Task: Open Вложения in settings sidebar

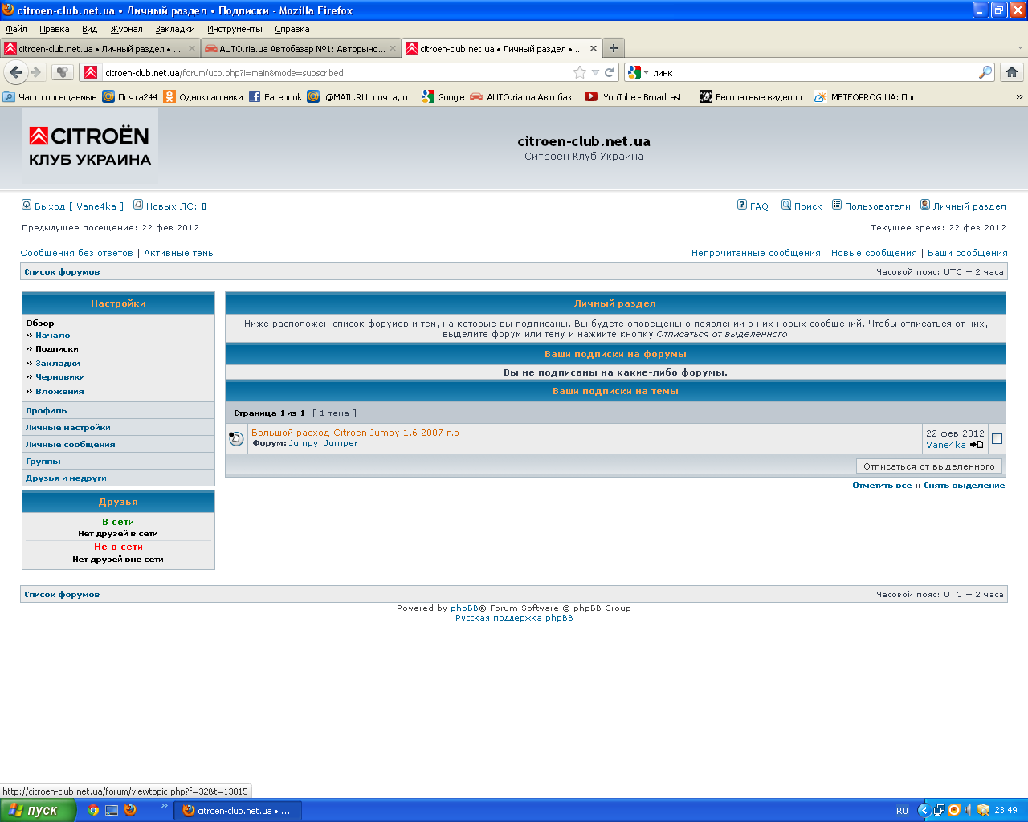Action: [59, 392]
